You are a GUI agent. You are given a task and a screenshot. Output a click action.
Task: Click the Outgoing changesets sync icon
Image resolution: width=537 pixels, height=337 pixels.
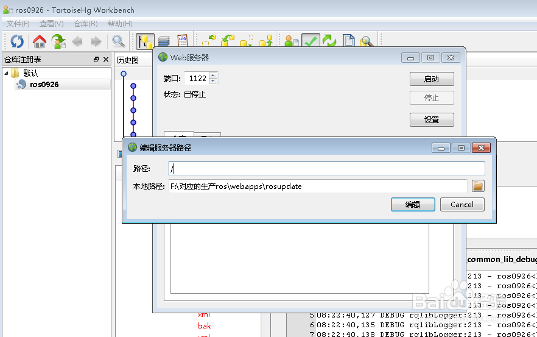tap(246, 40)
